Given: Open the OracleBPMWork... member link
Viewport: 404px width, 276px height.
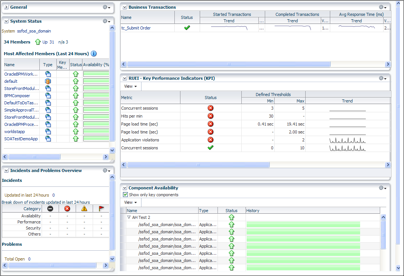Looking at the screenshot, I should click(21, 74).
